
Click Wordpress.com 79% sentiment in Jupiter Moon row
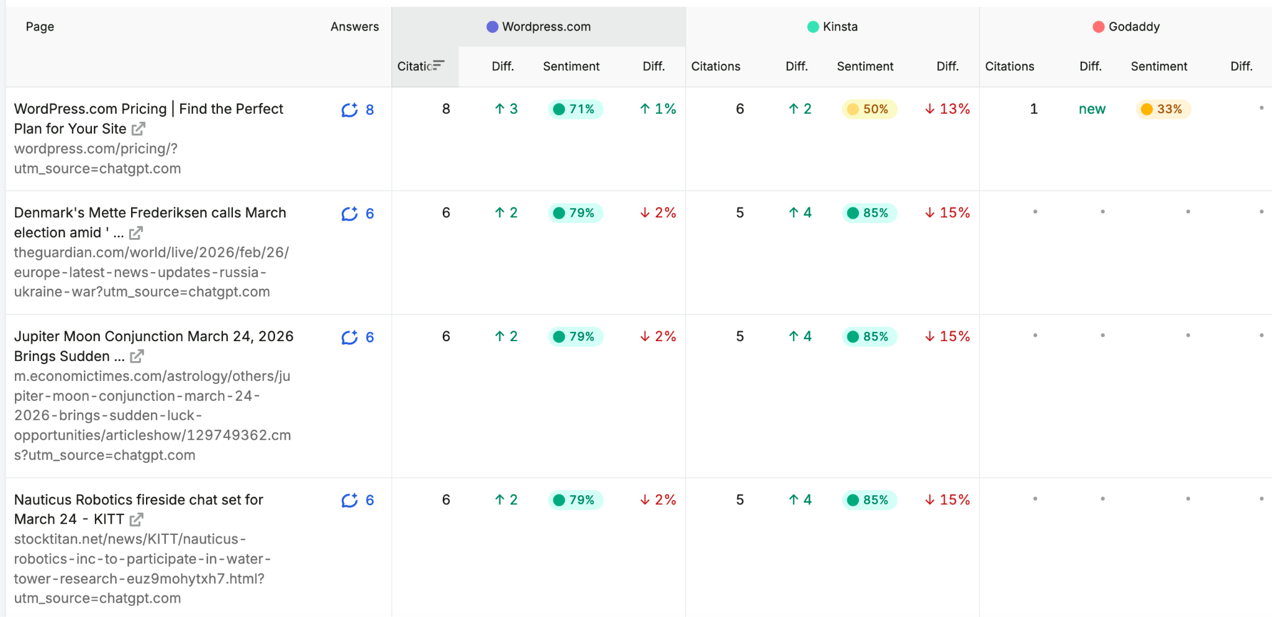pyautogui.click(x=575, y=337)
